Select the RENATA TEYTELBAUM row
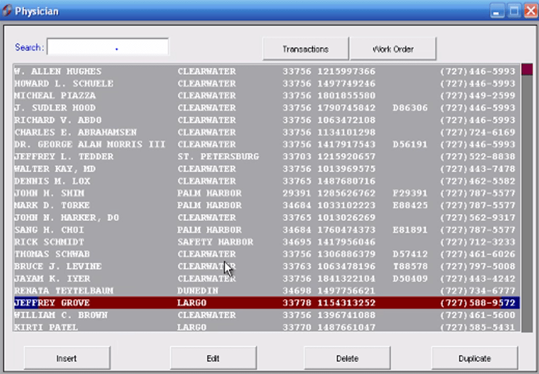The image size is (539, 374). pyautogui.click(x=267, y=291)
